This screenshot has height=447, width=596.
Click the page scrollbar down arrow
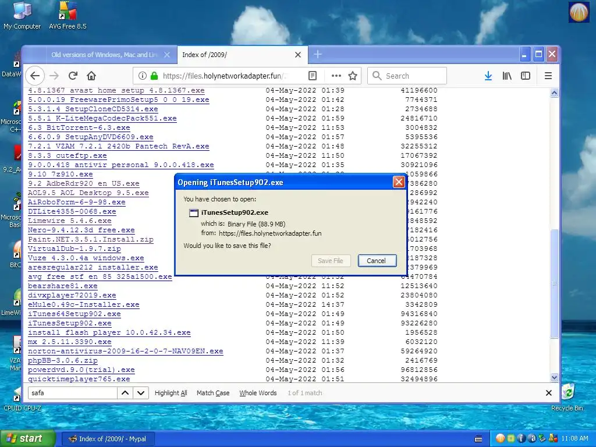554,377
